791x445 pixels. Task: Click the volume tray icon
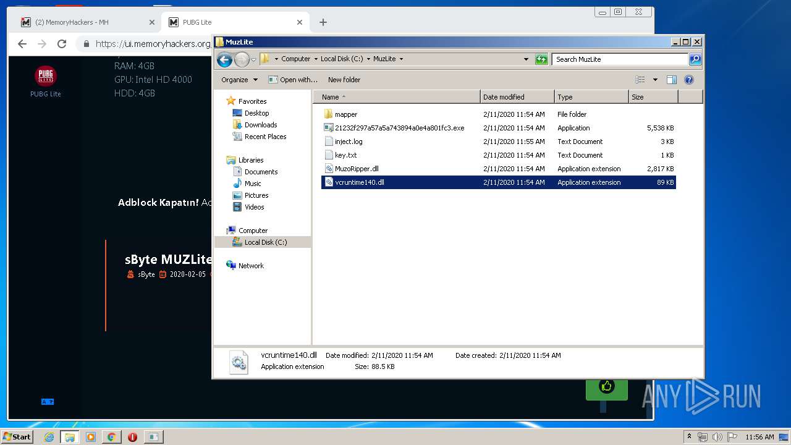pyautogui.click(x=717, y=437)
